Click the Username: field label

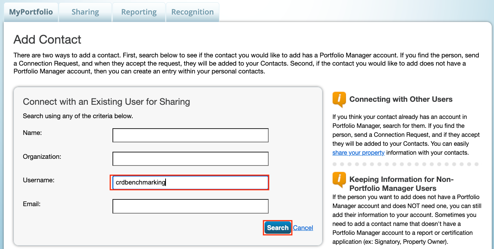click(x=38, y=180)
